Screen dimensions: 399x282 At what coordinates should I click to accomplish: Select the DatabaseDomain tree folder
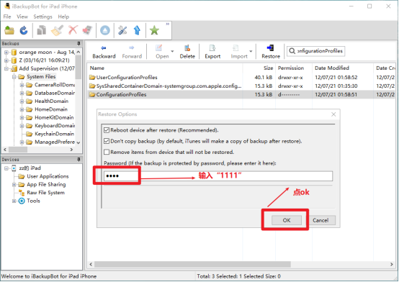(55, 93)
